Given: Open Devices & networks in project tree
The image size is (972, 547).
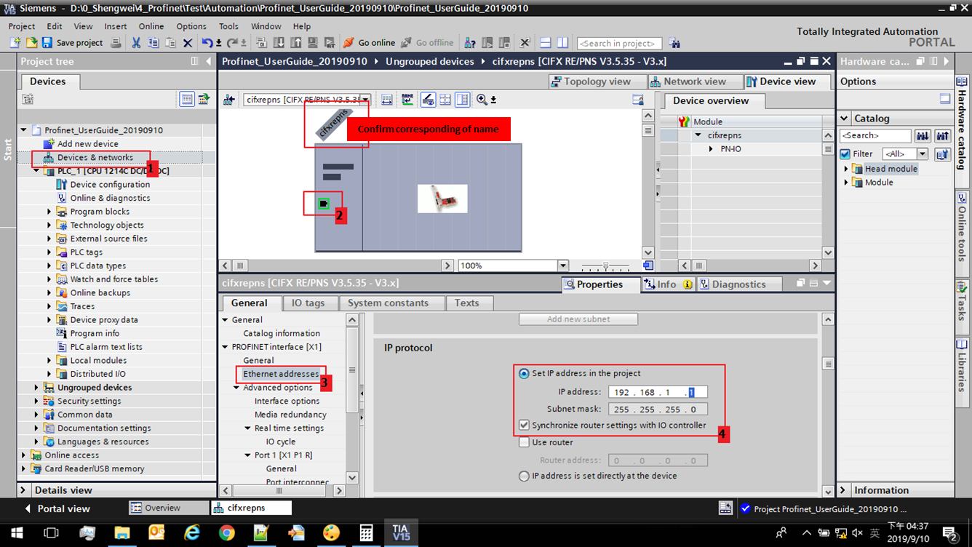Looking at the screenshot, I should (95, 157).
